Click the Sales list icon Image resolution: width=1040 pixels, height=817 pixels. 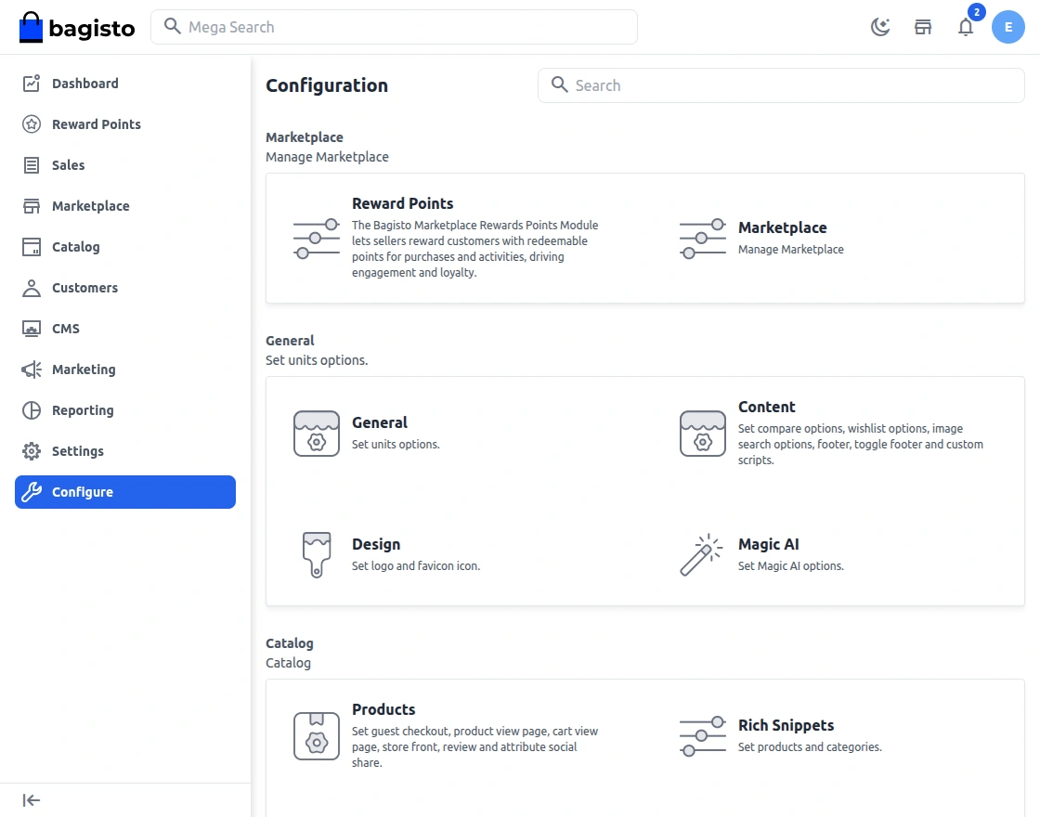(x=32, y=165)
